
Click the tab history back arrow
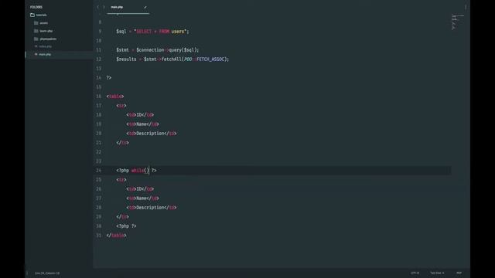click(x=98, y=7)
